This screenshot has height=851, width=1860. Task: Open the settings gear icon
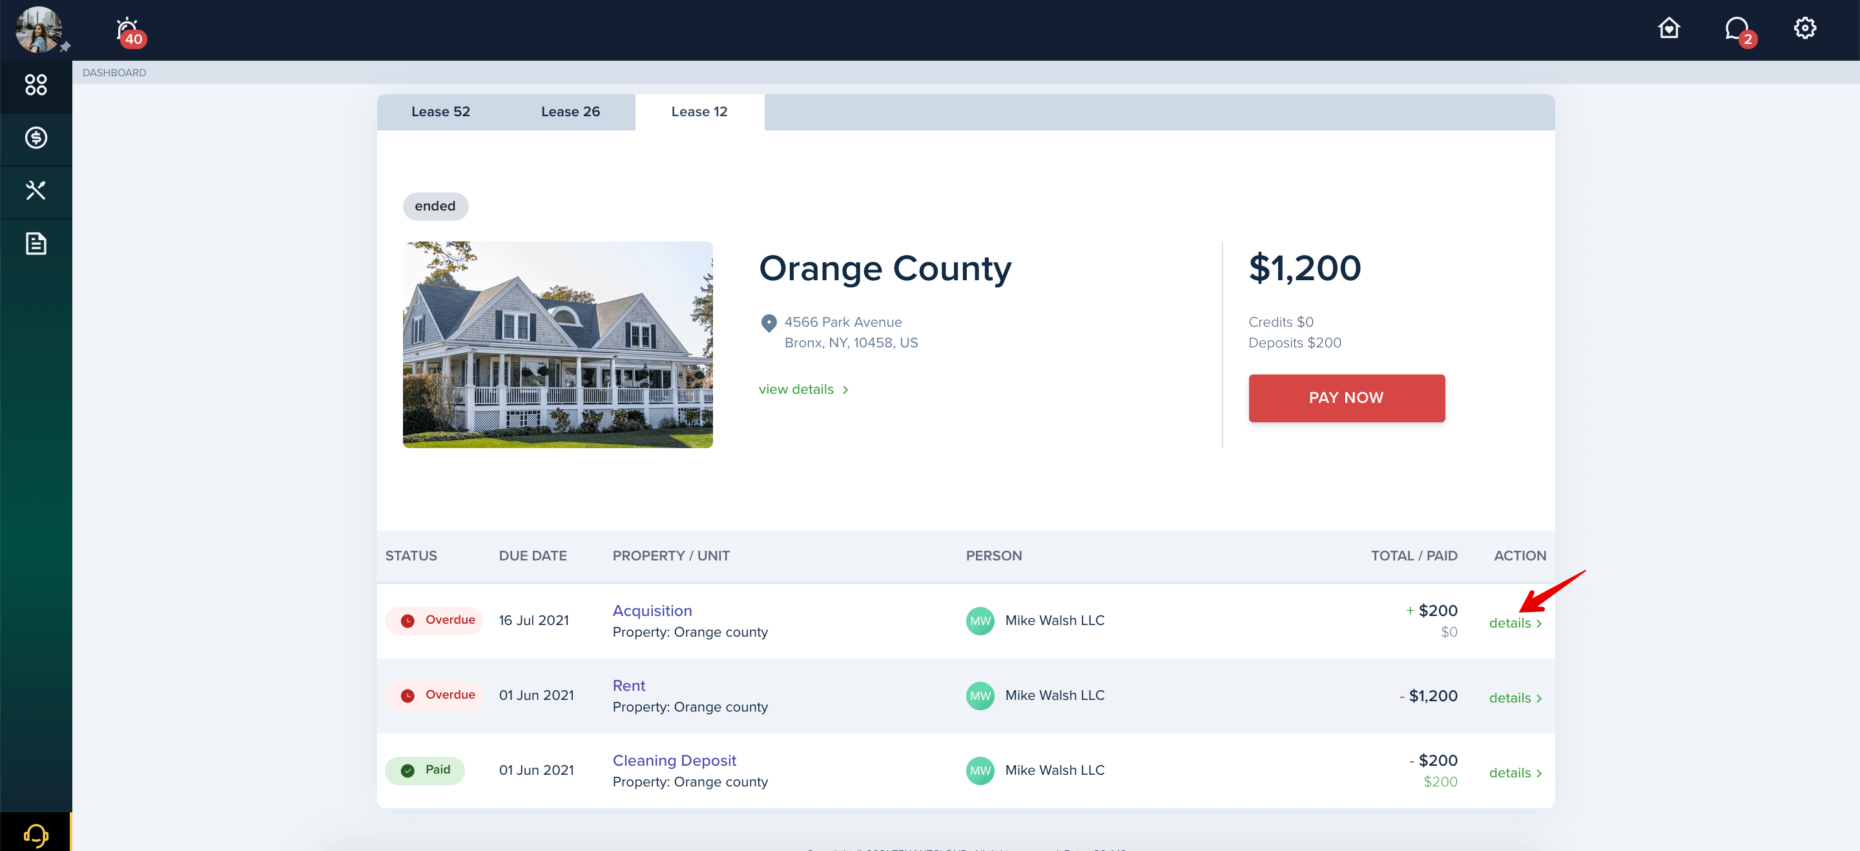click(x=1804, y=28)
